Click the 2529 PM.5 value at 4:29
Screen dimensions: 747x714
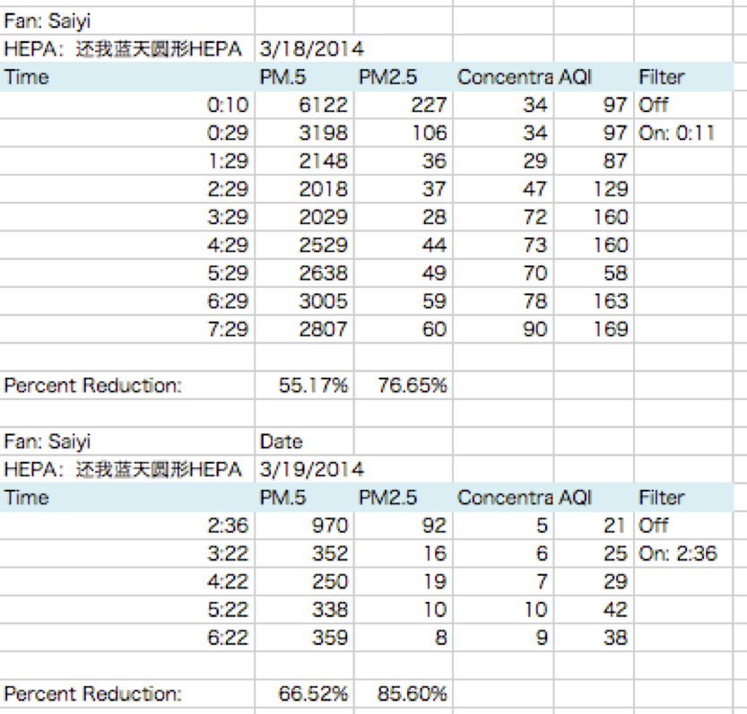tap(305, 245)
